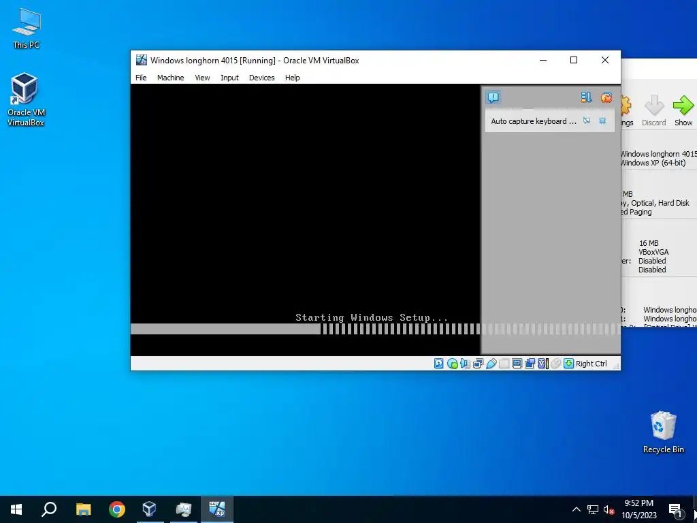697x523 pixels.
Task: Click the keyboard capture green arrow icon
Action: [x=568, y=364]
